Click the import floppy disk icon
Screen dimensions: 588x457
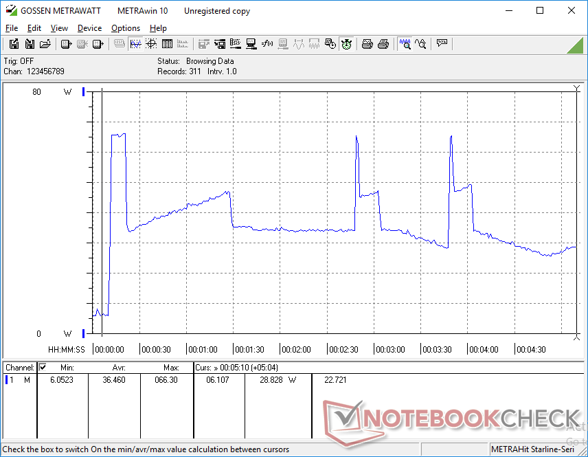tap(30, 44)
